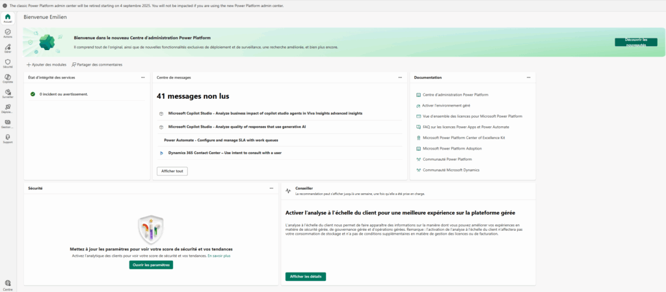Open Centre d'administration Power Platform documentation link
The image size is (666, 292).
(455, 95)
